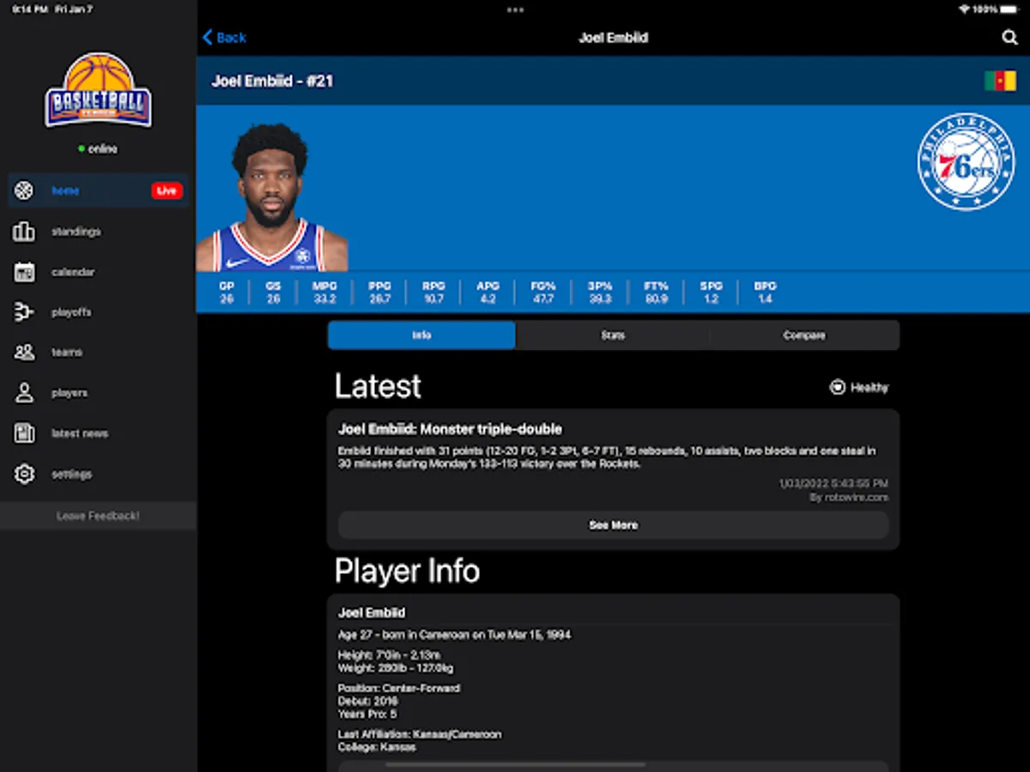This screenshot has height=772, width=1030.
Task: Open the latest news icon
Action: 24,433
